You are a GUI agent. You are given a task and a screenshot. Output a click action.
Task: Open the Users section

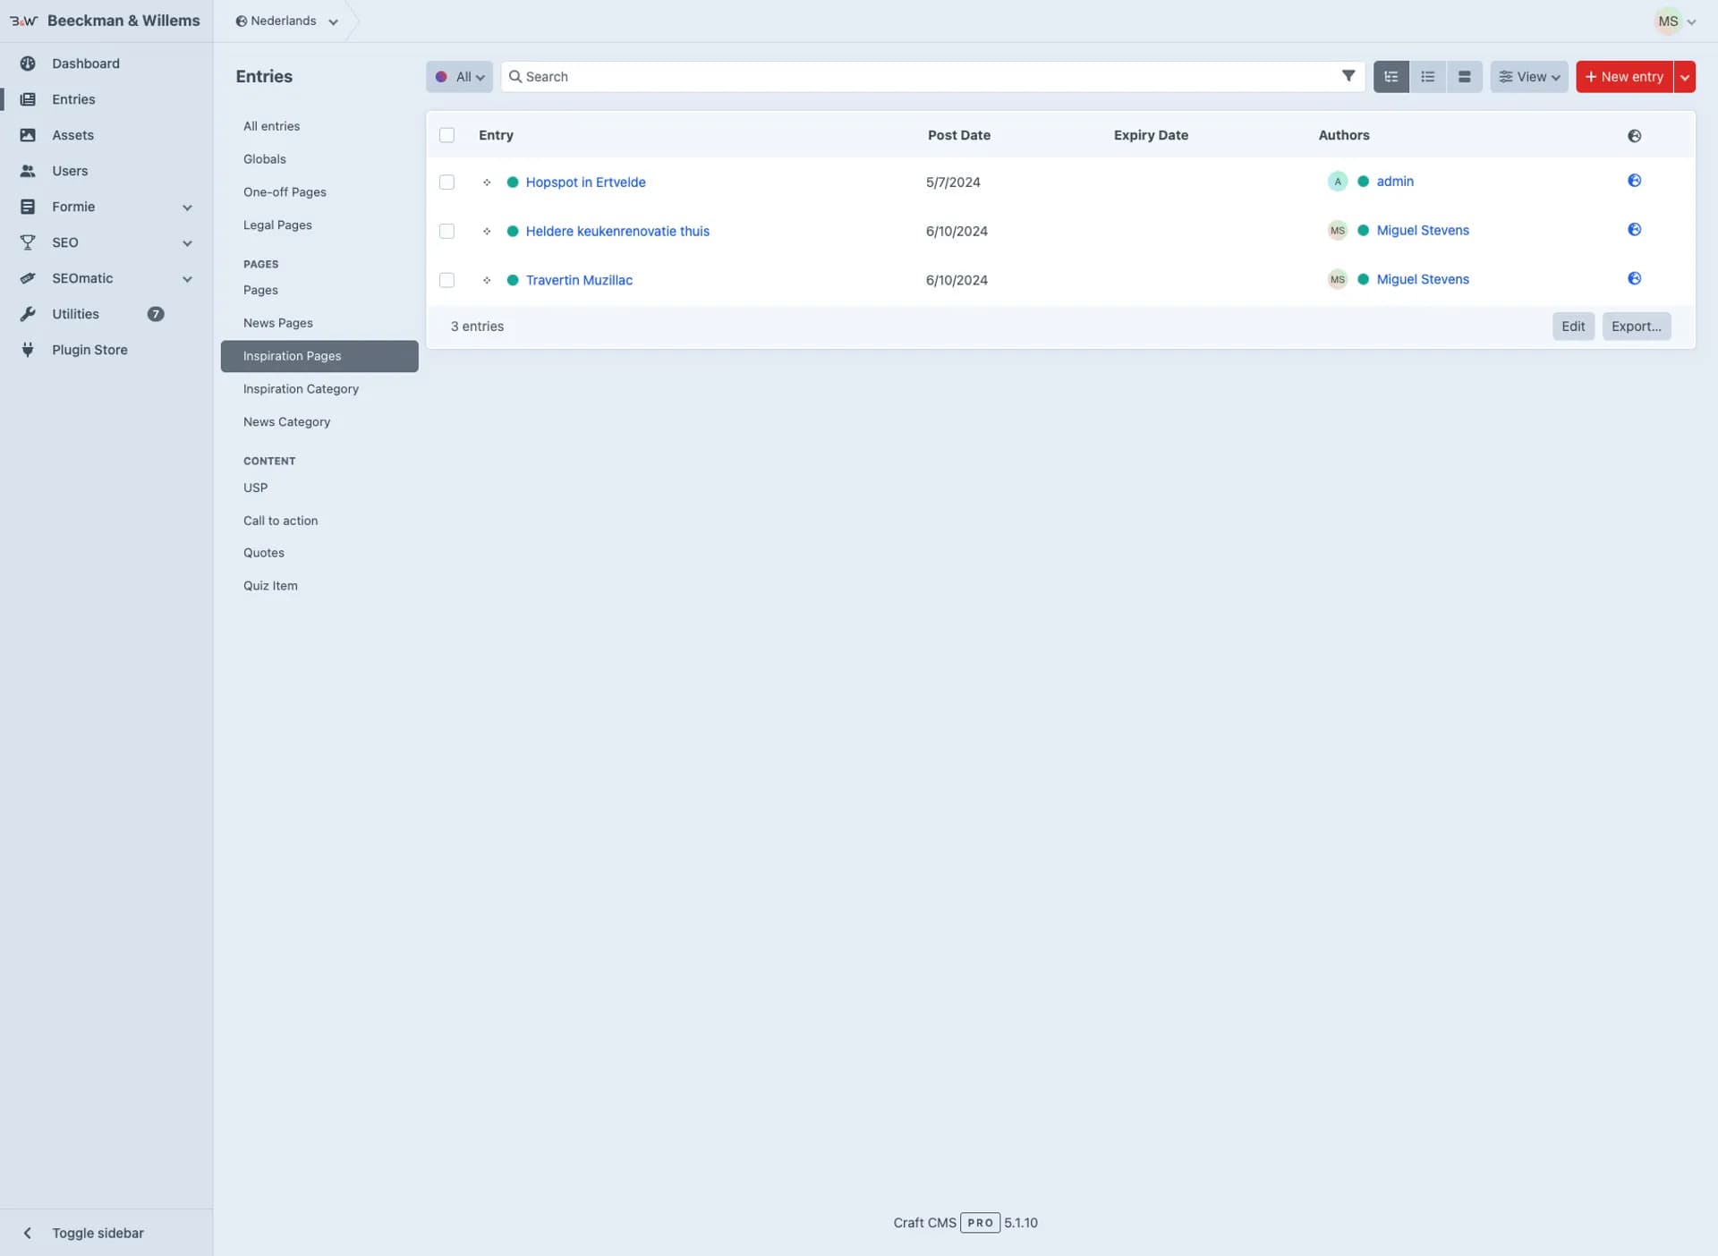[x=70, y=171]
